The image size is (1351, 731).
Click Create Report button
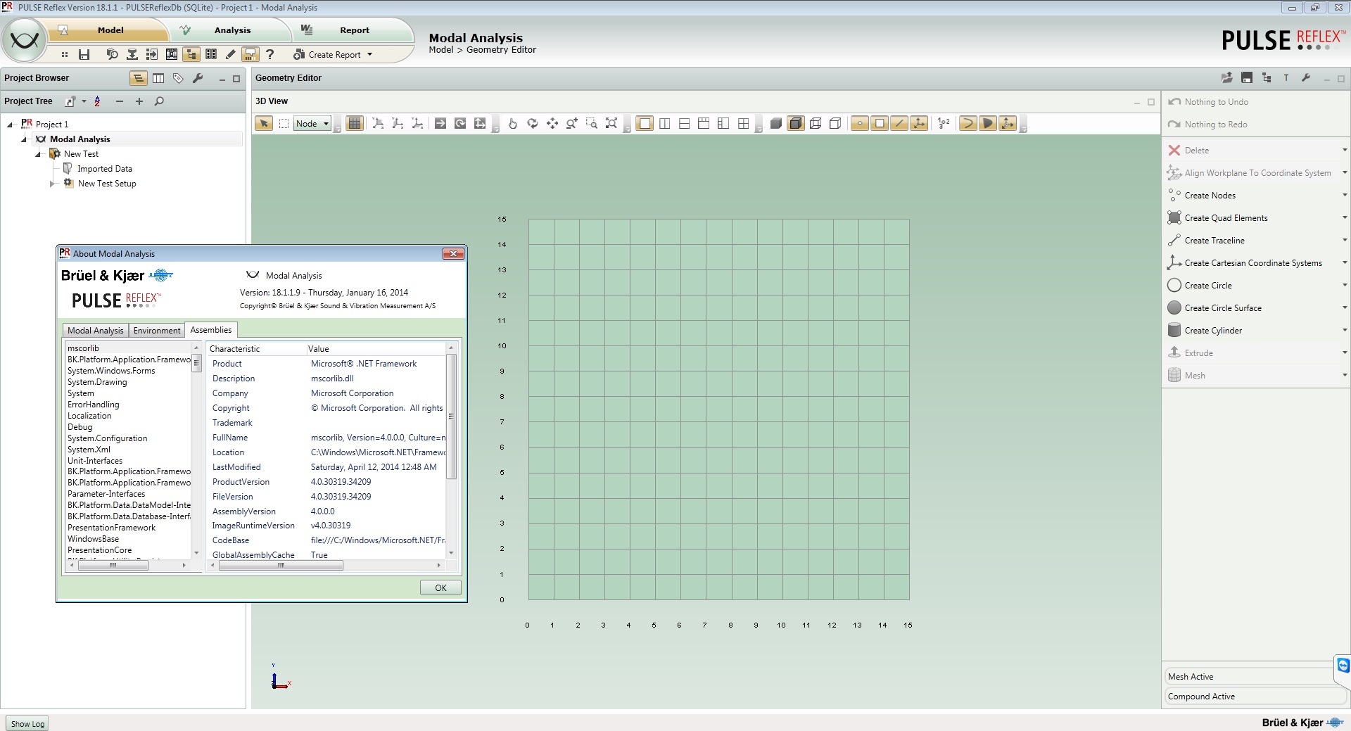[x=327, y=54]
